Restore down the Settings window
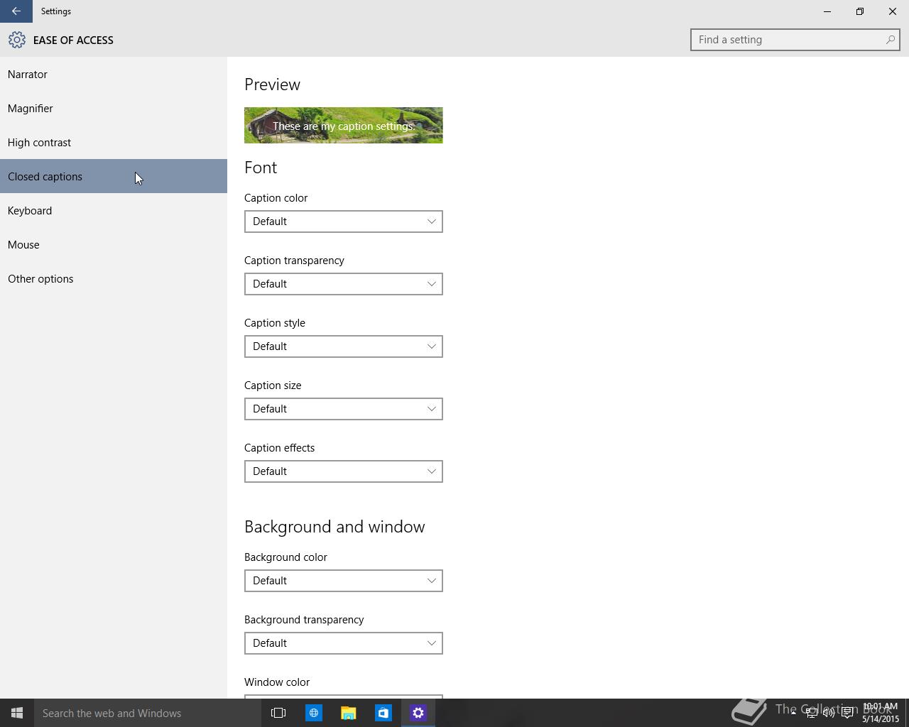This screenshot has width=909, height=727. pos(860,11)
